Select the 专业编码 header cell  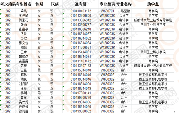[107, 4]
